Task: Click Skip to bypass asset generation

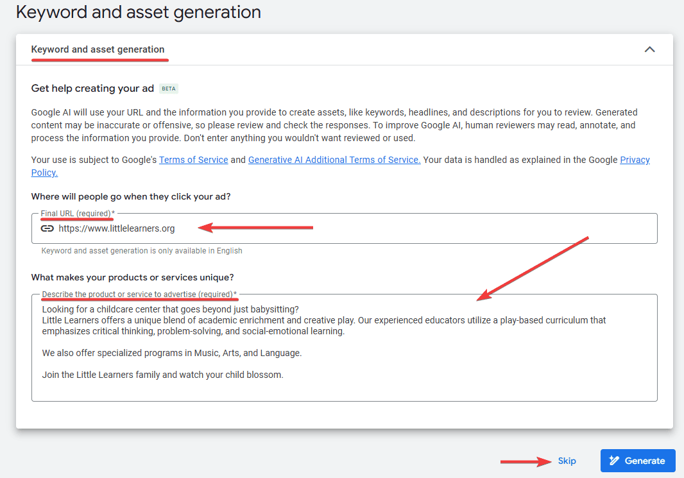Action: click(x=567, y=460)
